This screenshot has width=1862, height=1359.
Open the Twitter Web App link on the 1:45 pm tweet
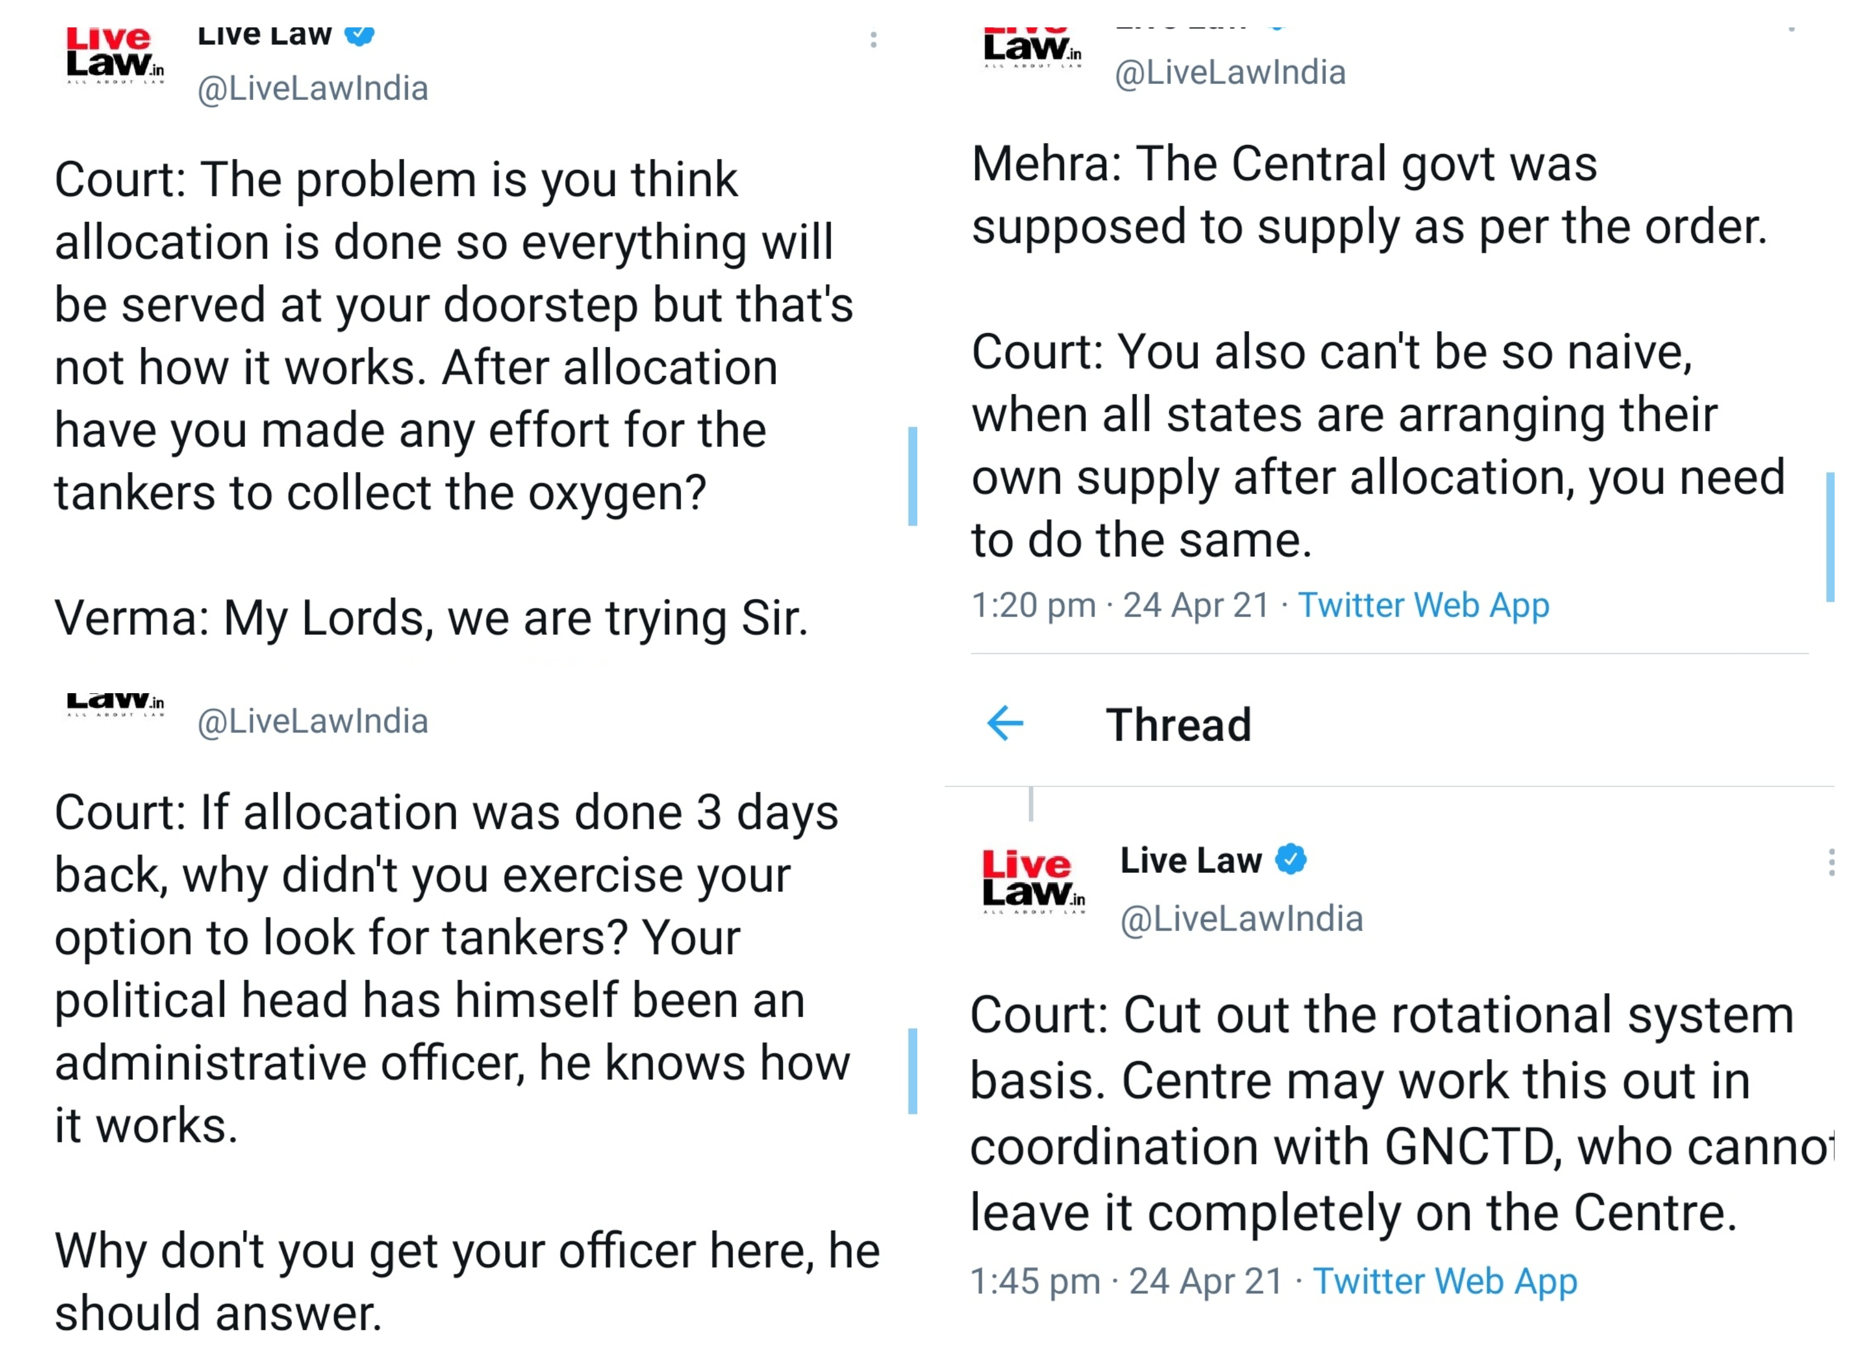(1444, 1281)
